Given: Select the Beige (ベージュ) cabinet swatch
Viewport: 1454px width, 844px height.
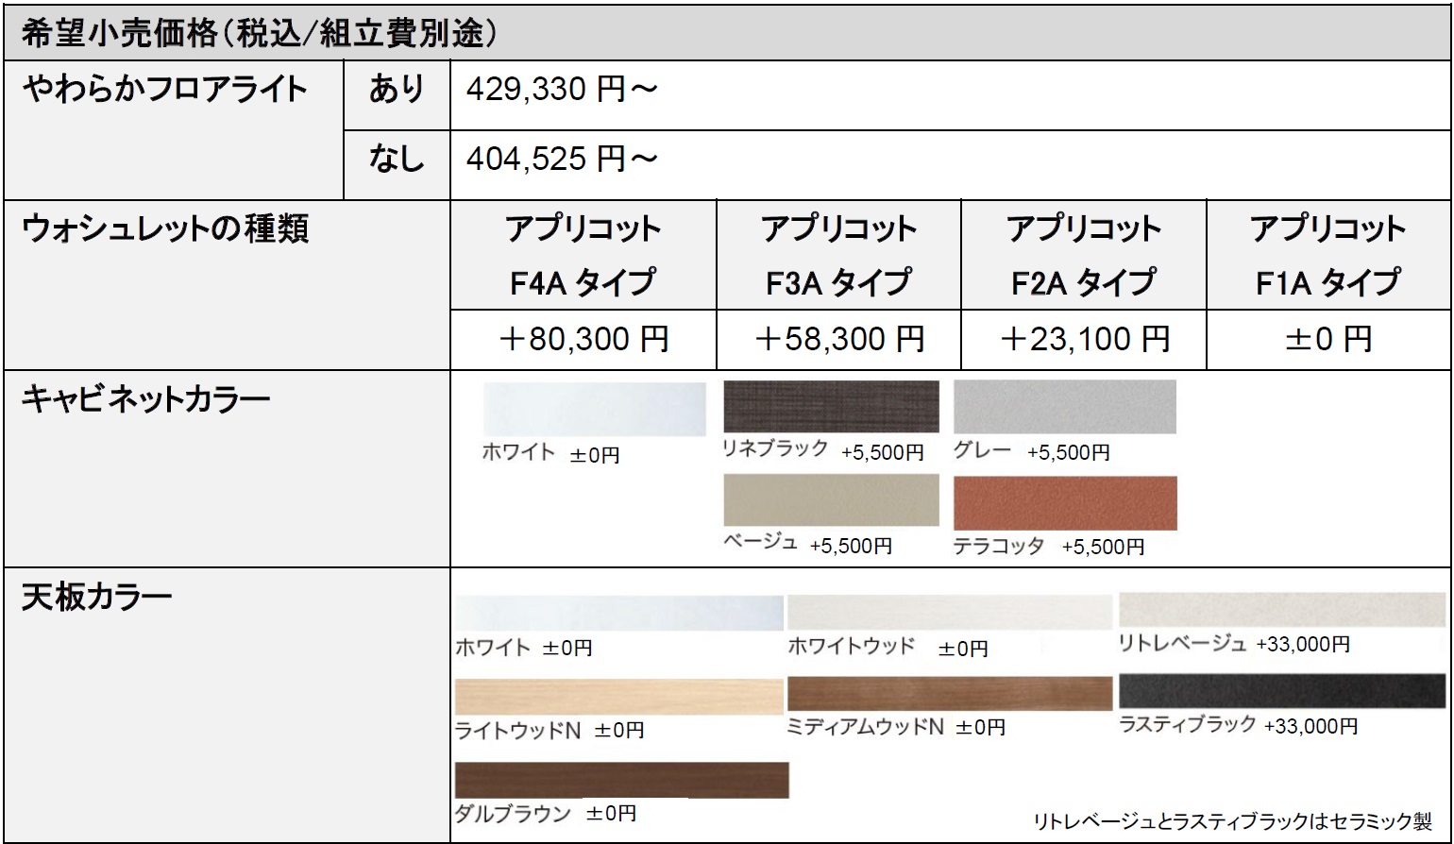Looking at the screenshot, I should coord(831,499).
